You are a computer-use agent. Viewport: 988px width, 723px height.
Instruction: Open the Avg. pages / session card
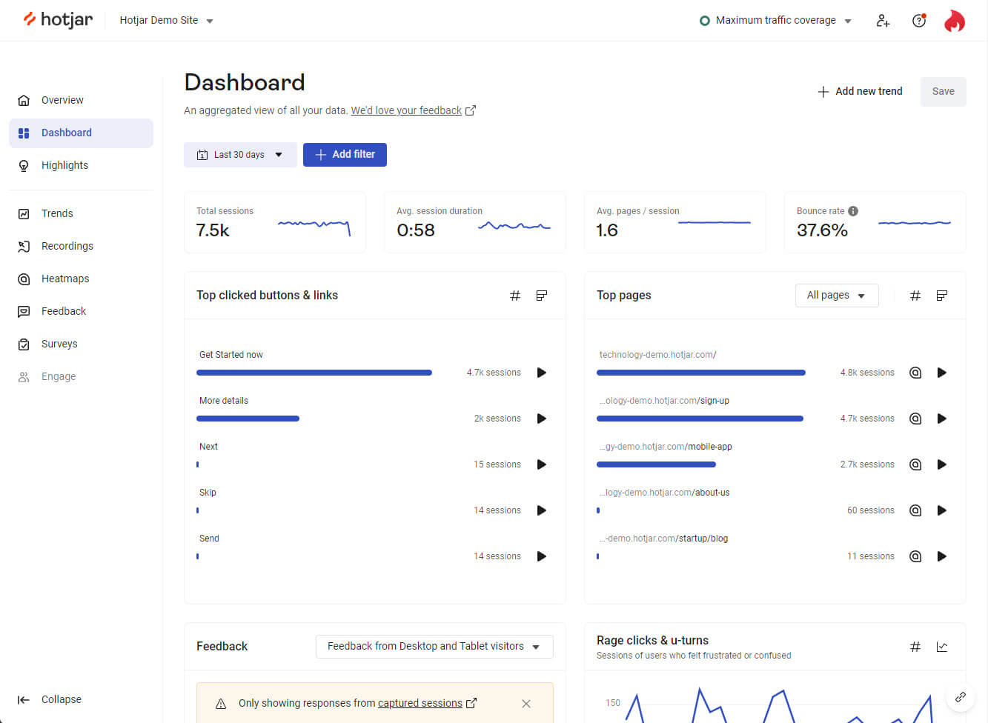[x=675, y=222]
